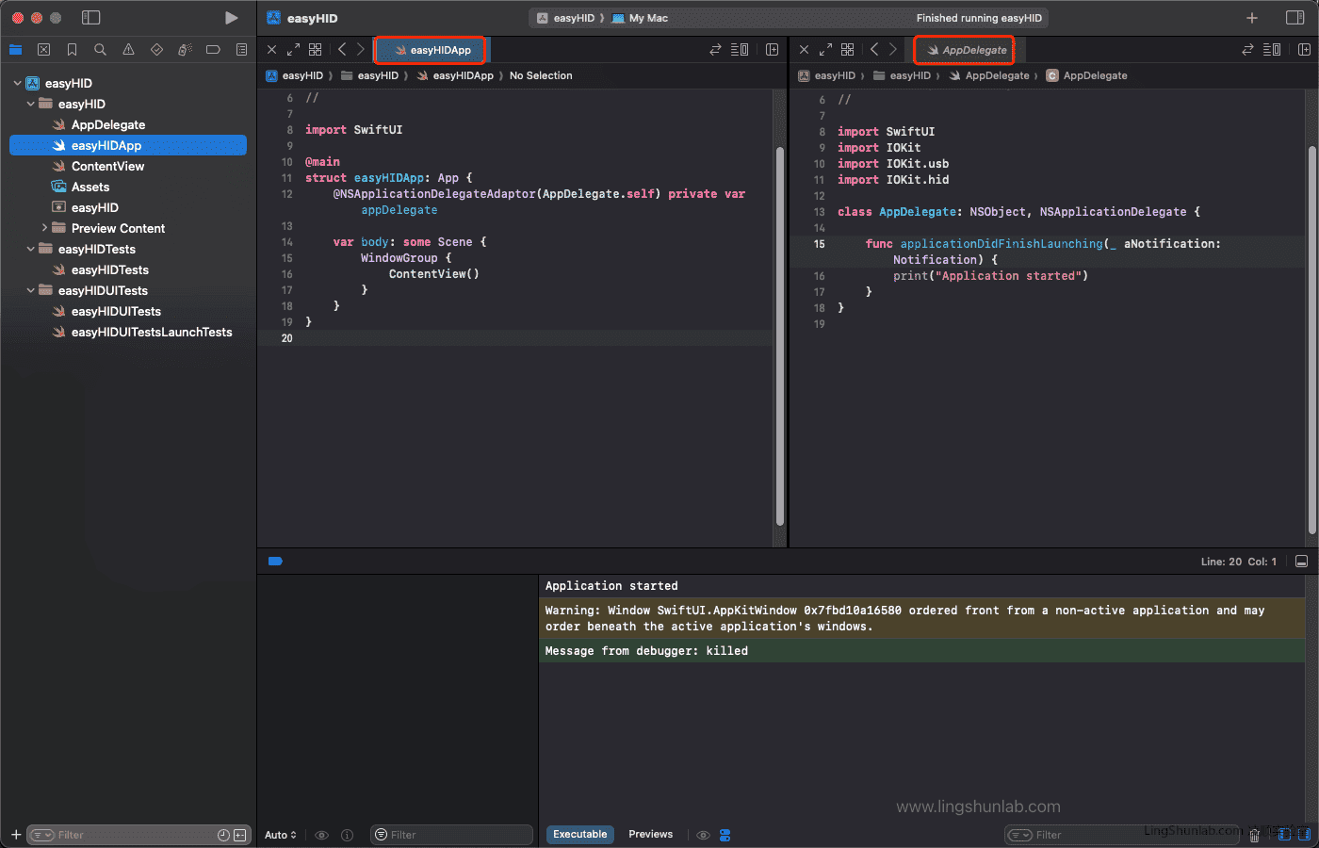
Task: Toggle code review arrows in left editor
Action: pyautogui.click(x=715, y=50)
